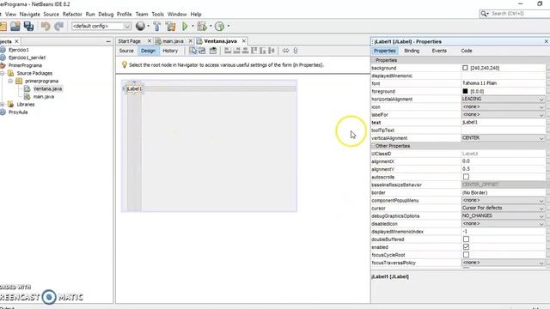The height and width of the screenshot is (309, 550).
Task: Close the Start Page tab
Action: (150, 41)
